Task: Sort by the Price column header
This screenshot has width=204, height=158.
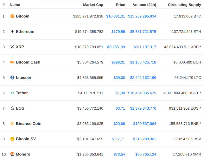Action: click(120, 5)
